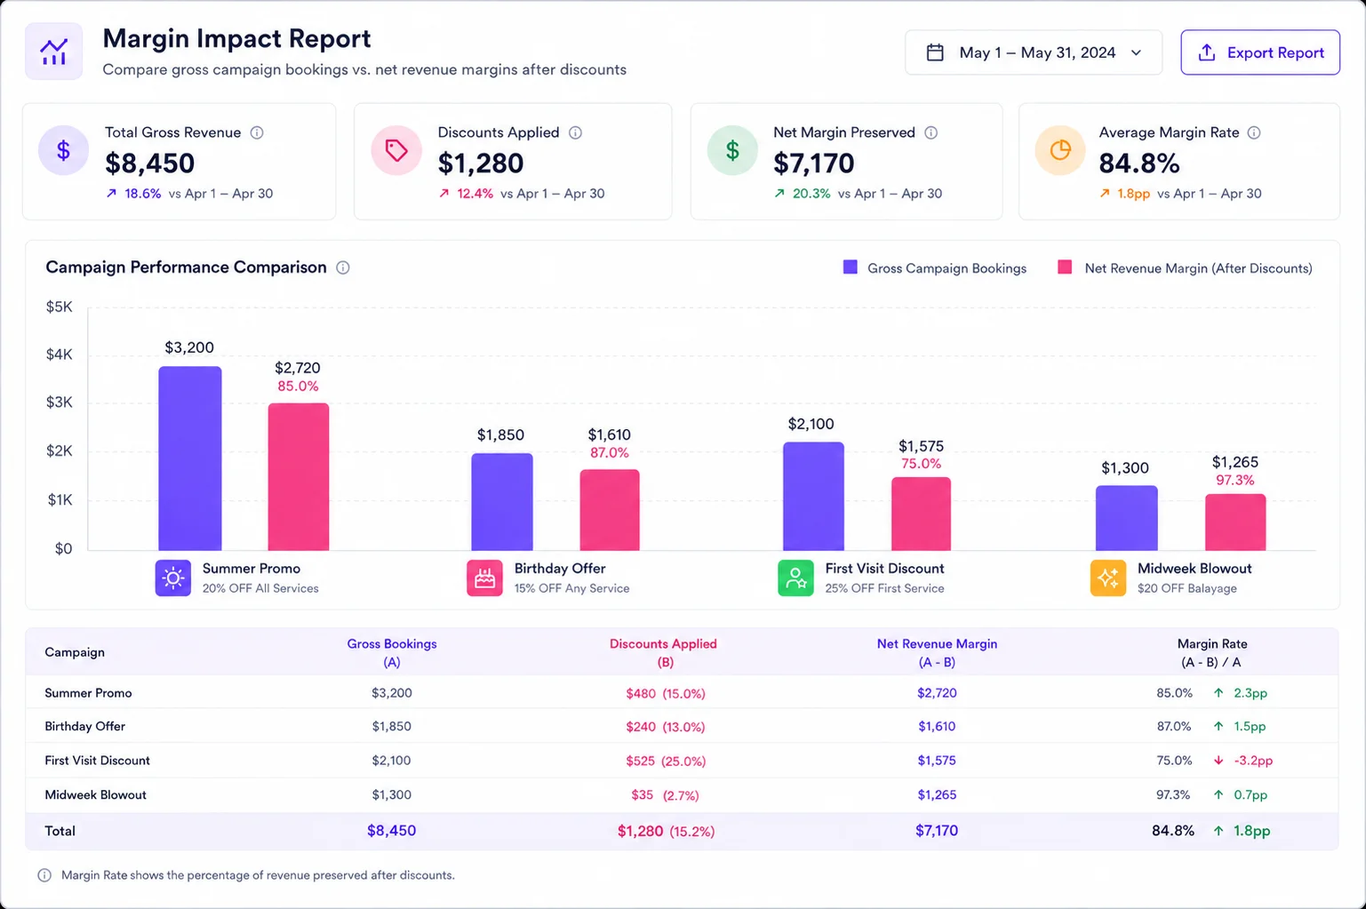
Task: Open info tooltip next to Total Gross Revenue
Action: (x=257, y=132)
